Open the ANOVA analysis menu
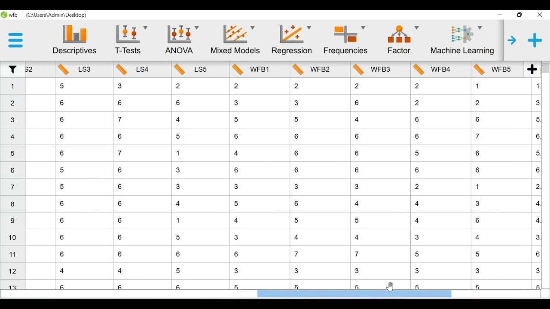550x309 pixels. point(182,40)
